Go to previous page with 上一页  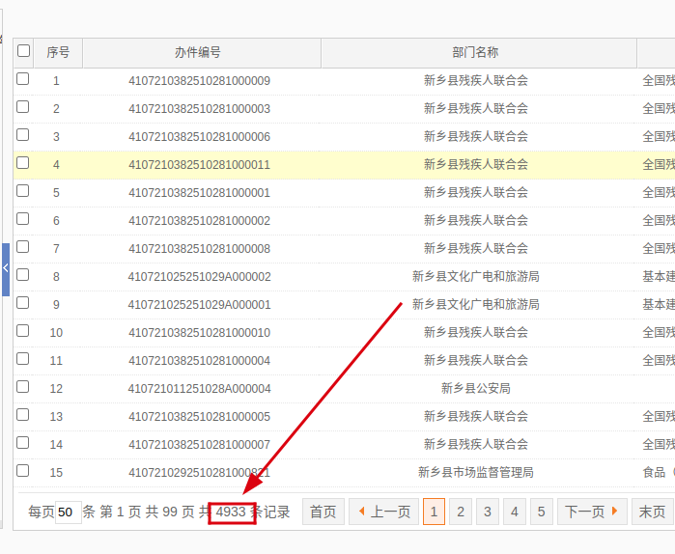click(x=382, y=512)
